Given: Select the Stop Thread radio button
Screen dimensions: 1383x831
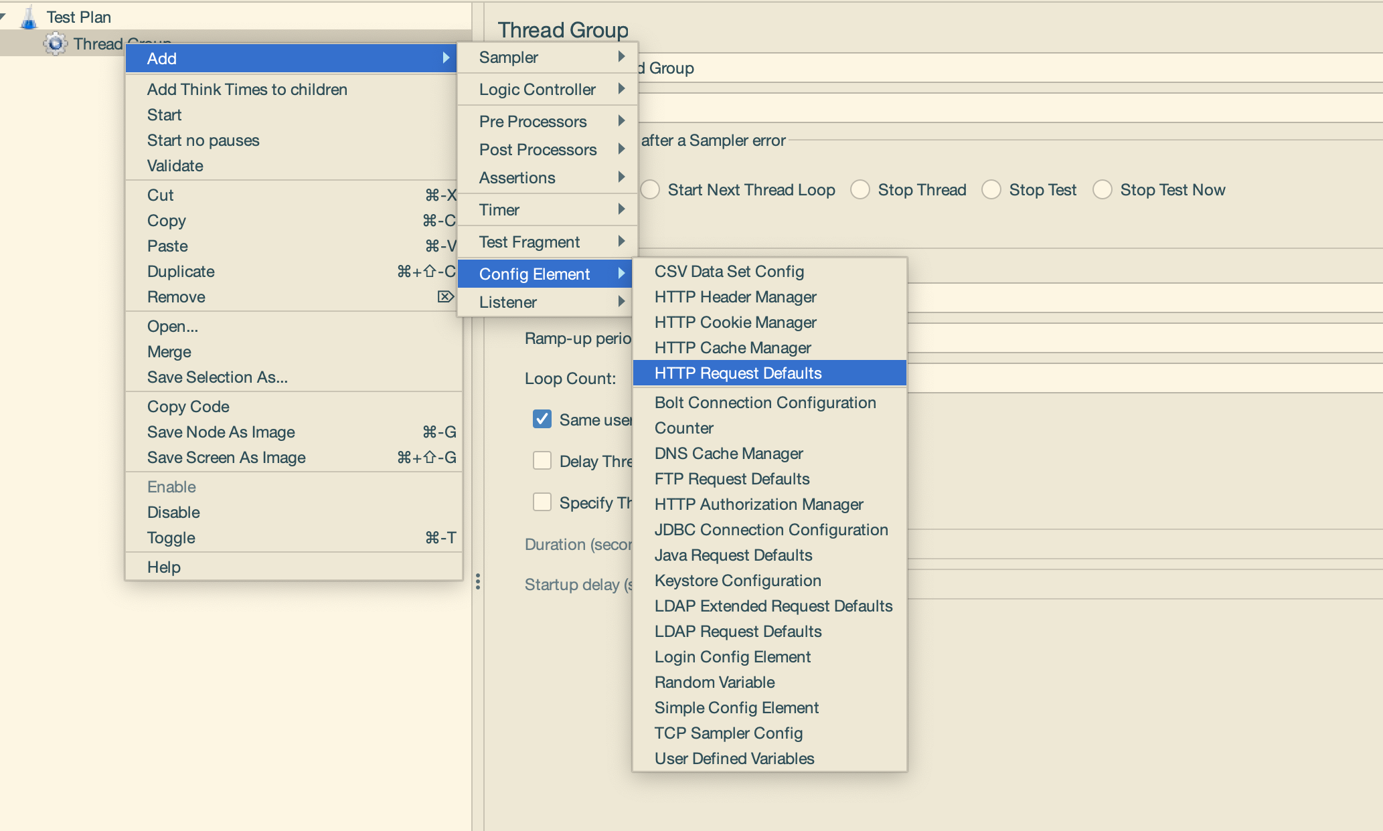Looking at the screenshot, I should pos(860,190).
